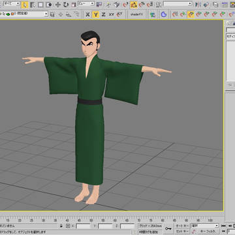Click the large key icon for set keys
Viewport: 235px width, 235px height.
[168, 228]
